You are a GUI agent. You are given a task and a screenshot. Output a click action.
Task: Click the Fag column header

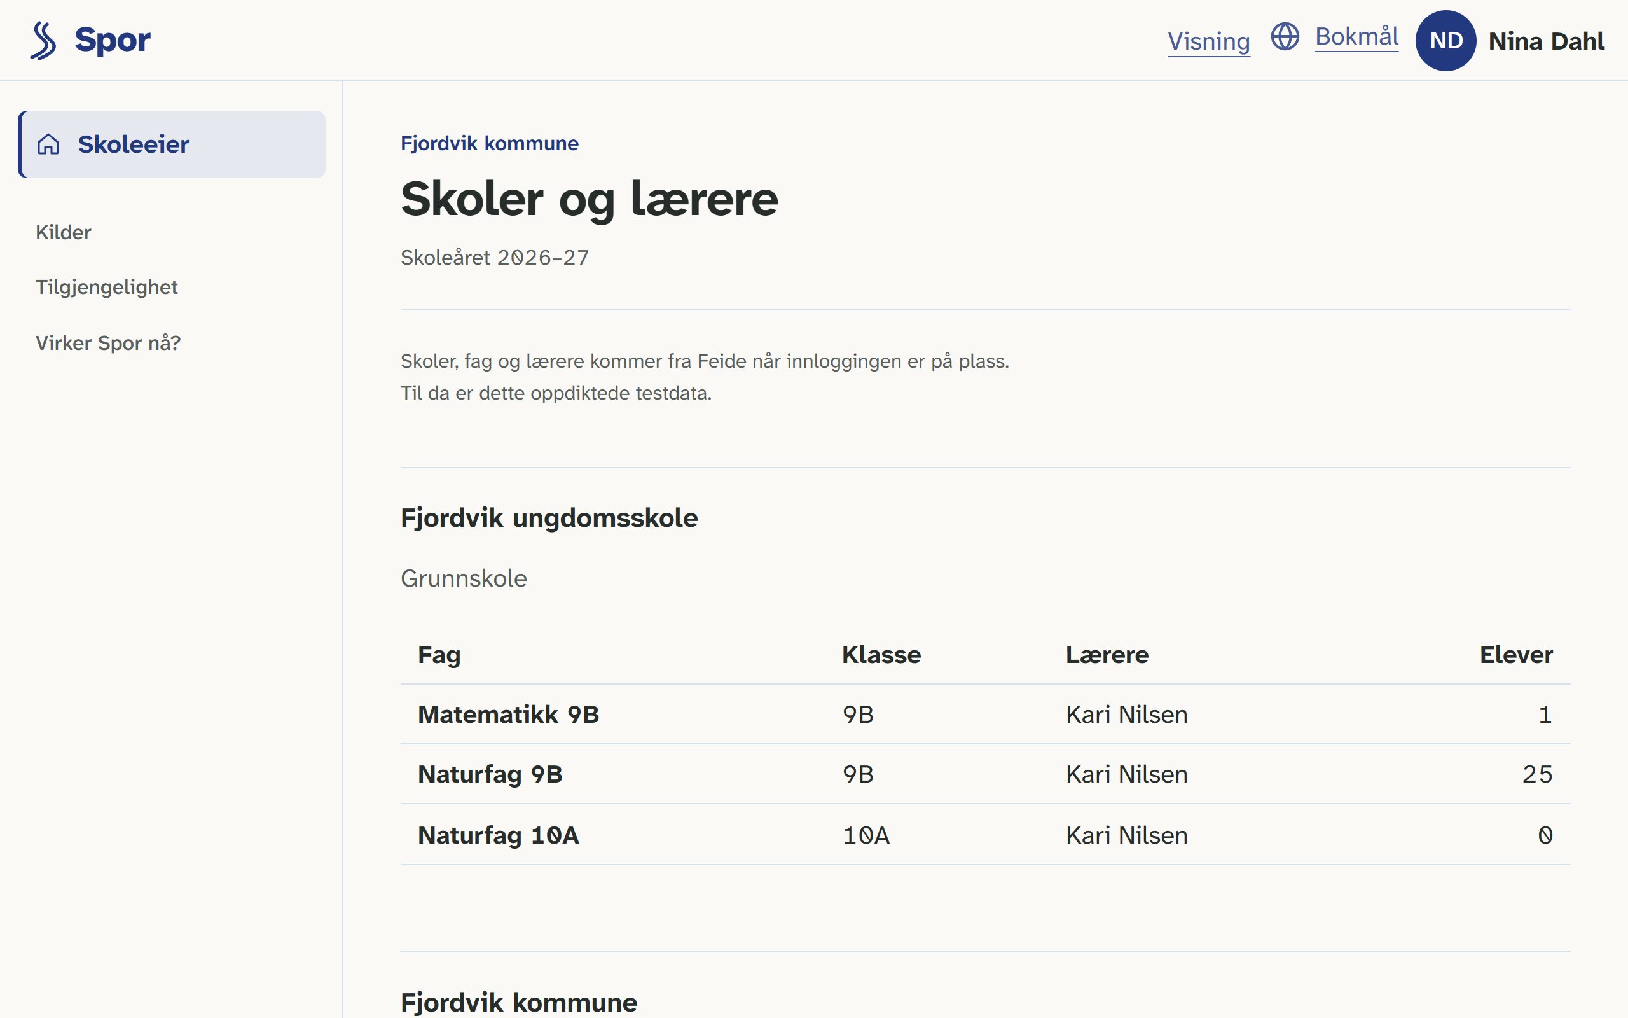click(x=439, y=655)
